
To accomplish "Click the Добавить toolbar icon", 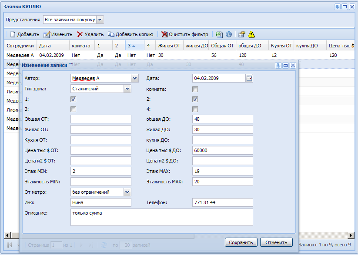I will pos(13,34).
